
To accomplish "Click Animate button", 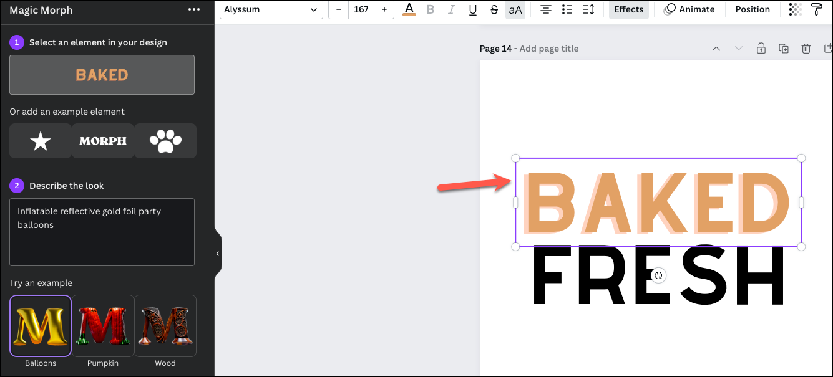I will pyautogui.click(x=688, y=9).
